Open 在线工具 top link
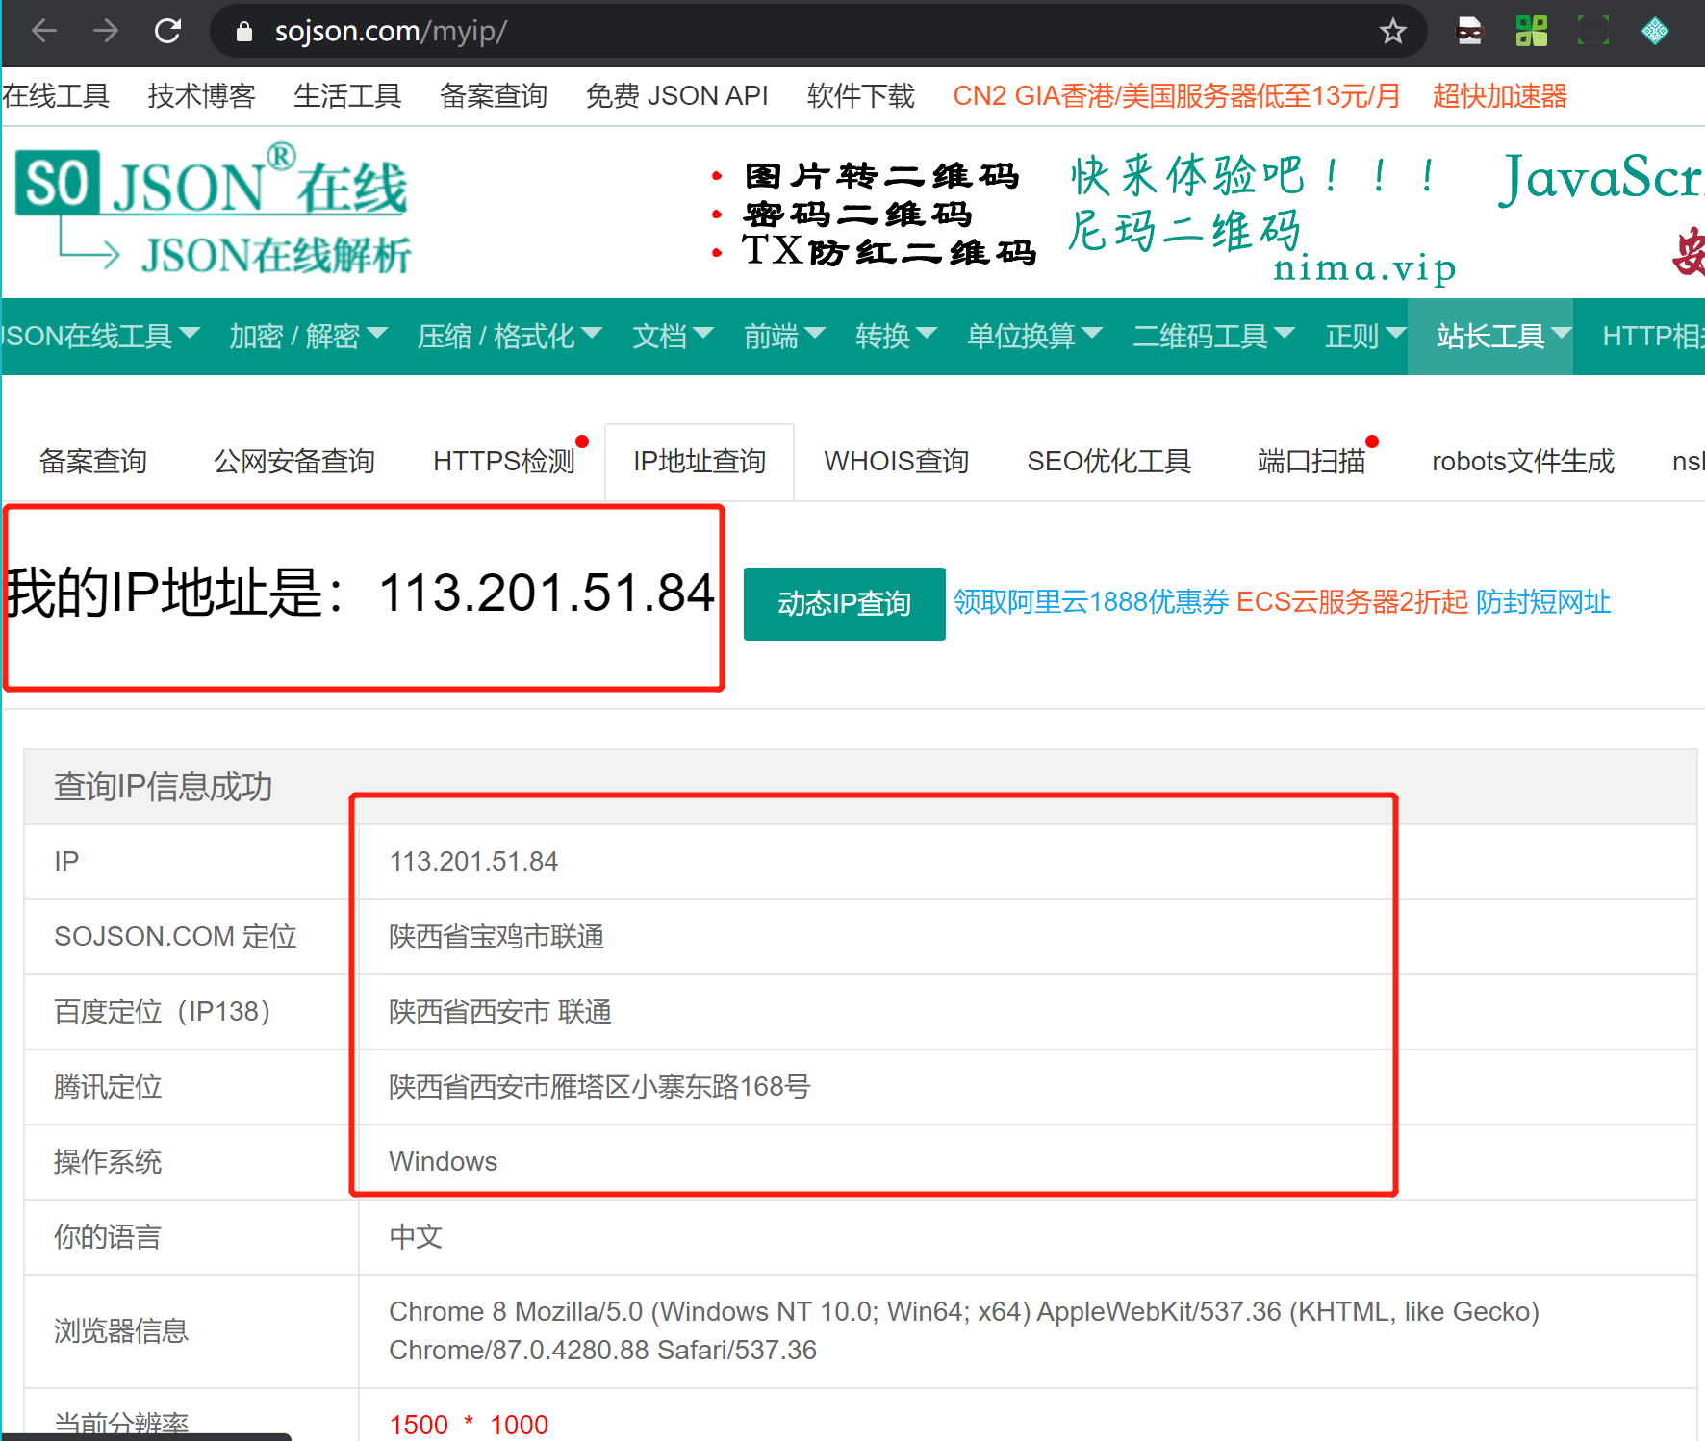 tap(56, 96)
